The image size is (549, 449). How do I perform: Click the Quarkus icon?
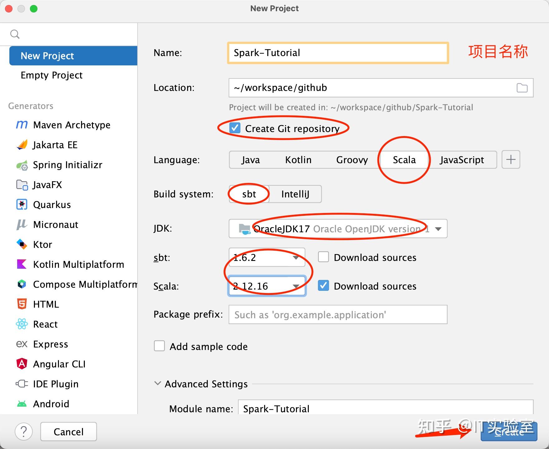point(22,205)
